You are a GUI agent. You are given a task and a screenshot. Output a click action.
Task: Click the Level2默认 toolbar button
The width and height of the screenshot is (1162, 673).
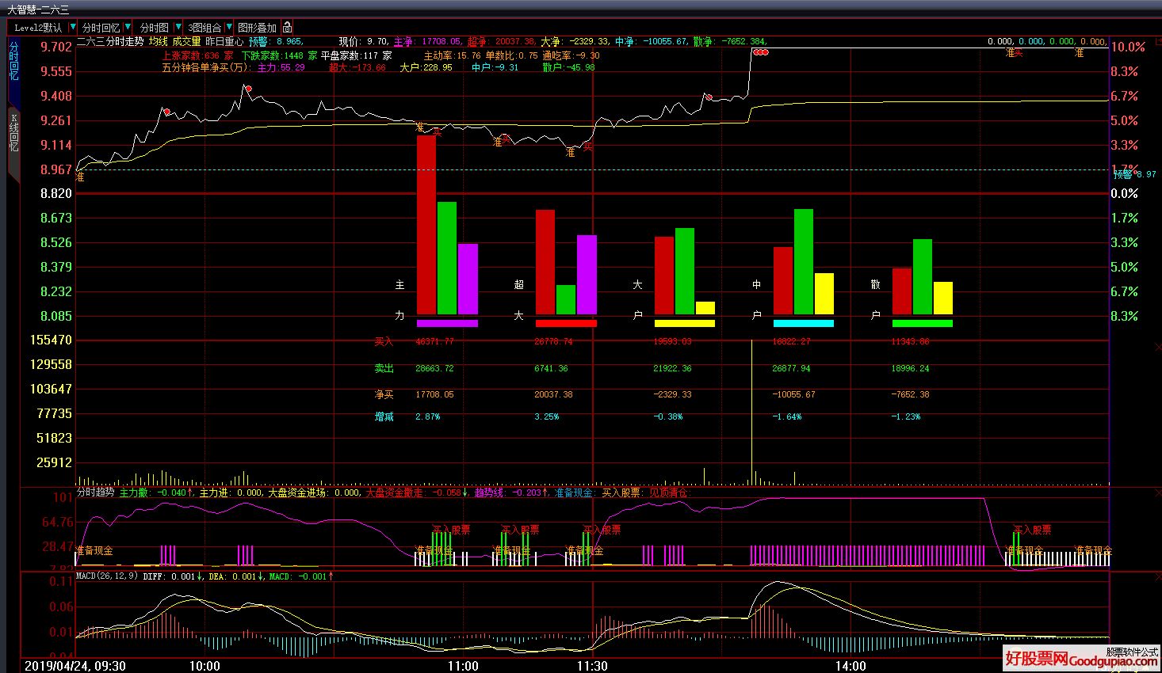38,28
